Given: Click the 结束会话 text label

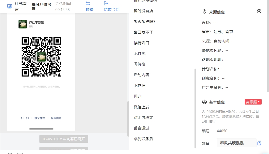Looking at the screenshot, I should [112, 10].
